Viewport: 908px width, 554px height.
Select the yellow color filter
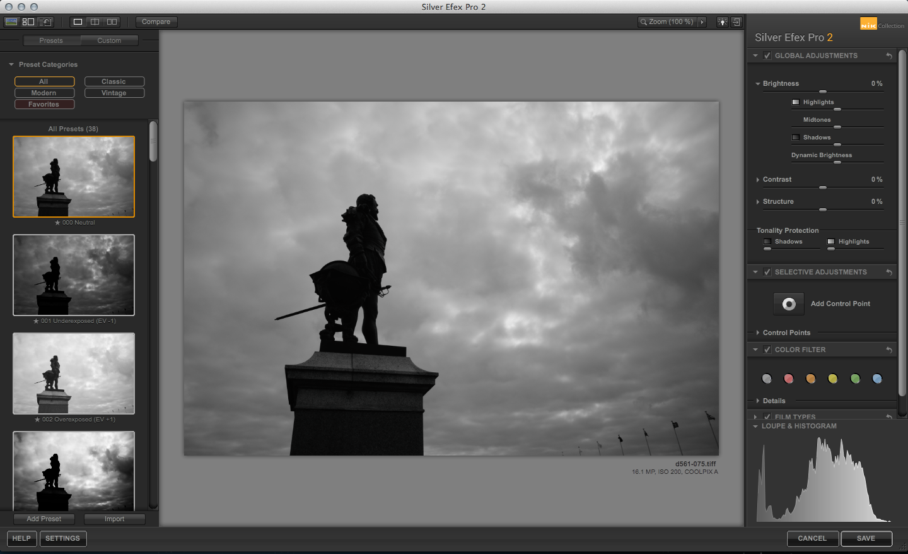click(833, 379)
